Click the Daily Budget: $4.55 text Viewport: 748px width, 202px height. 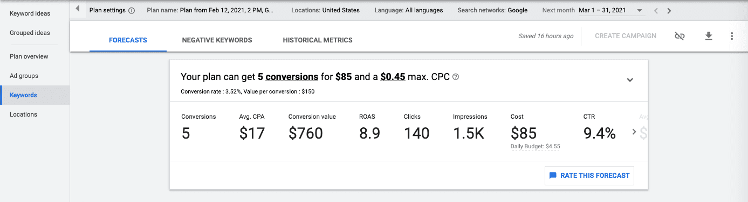535,146
